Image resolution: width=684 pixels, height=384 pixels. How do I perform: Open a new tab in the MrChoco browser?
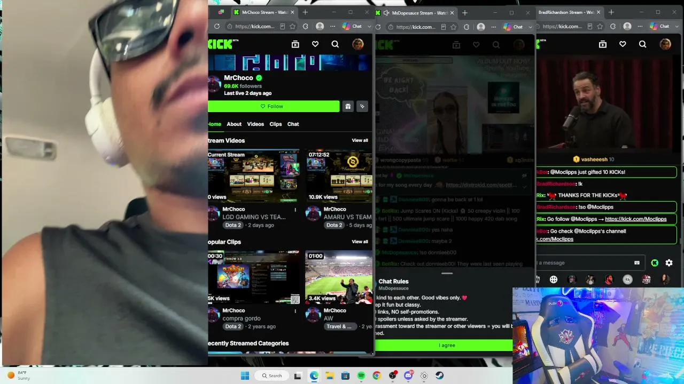305,12
